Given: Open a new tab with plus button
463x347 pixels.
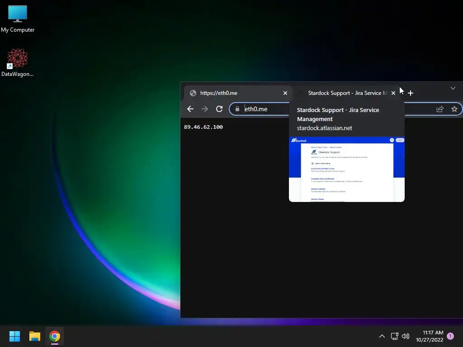Looking at the screenshot, I should click(411, 93).
